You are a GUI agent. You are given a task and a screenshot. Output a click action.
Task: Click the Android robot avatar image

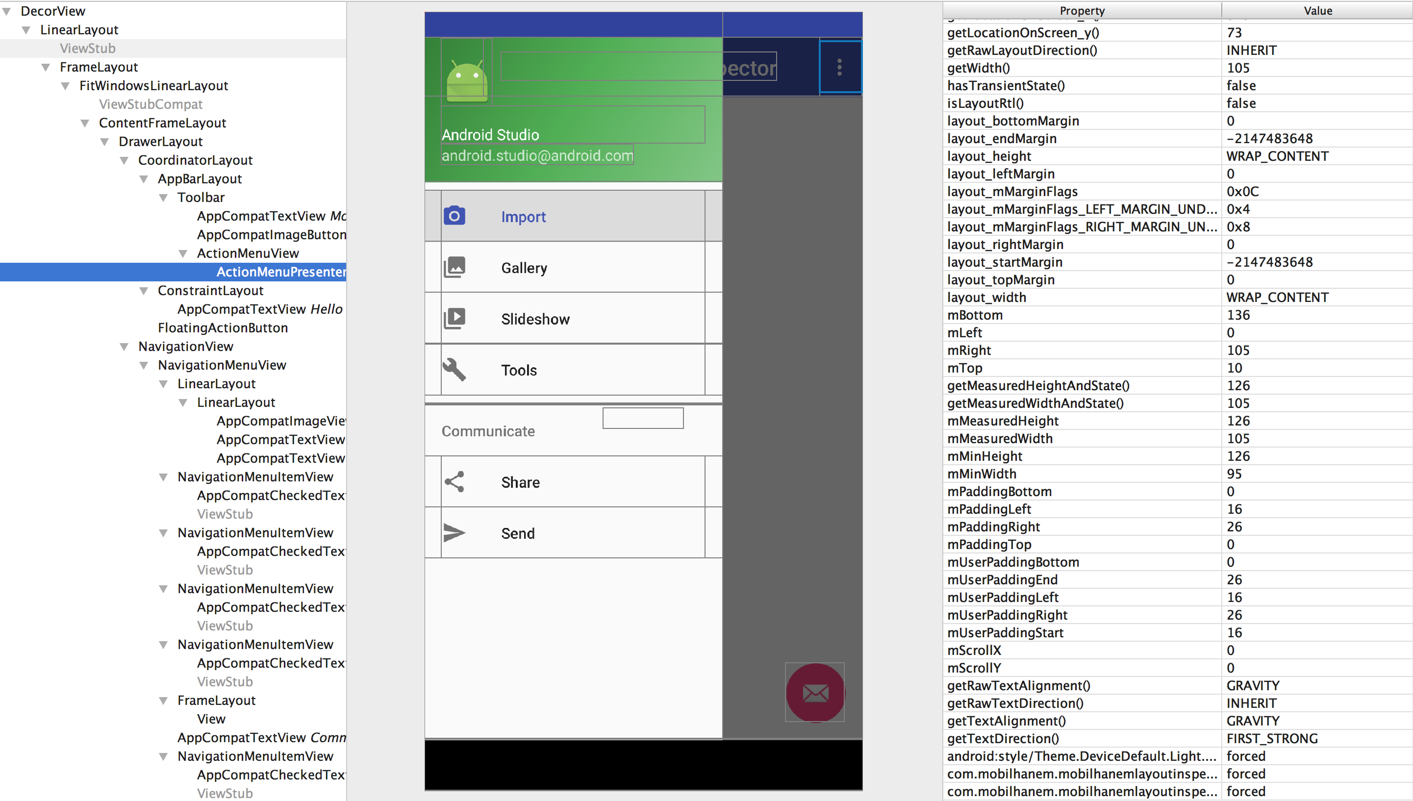tap(467, 81)
